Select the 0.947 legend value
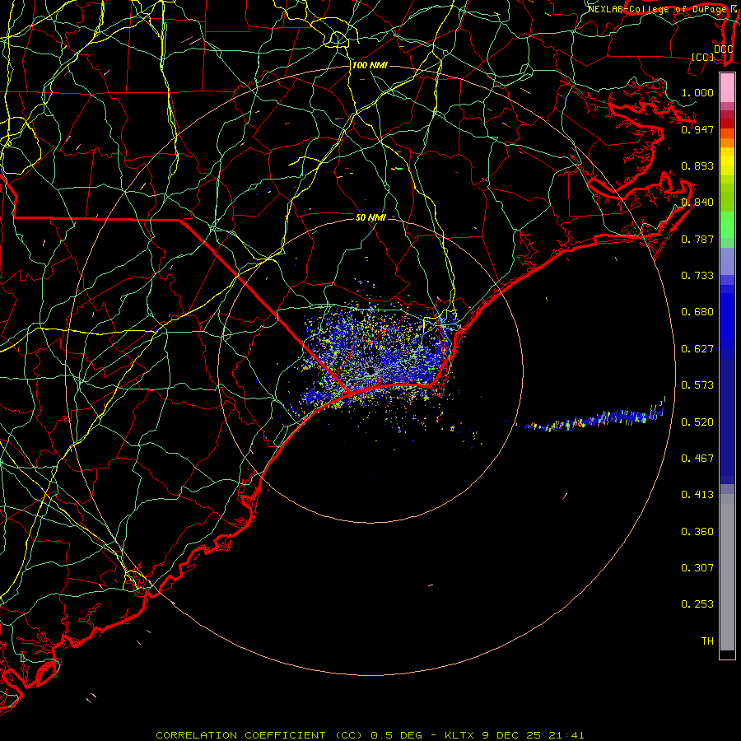Screen dimensions: 741x741 (697, 129)
